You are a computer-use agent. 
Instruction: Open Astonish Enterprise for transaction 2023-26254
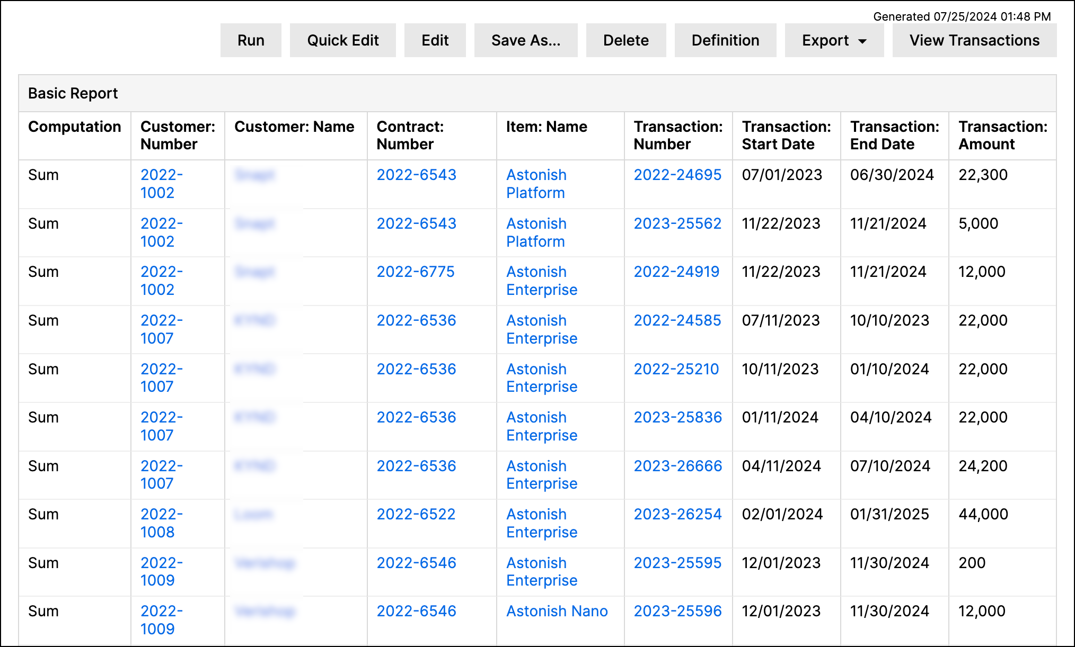point(542,523)
